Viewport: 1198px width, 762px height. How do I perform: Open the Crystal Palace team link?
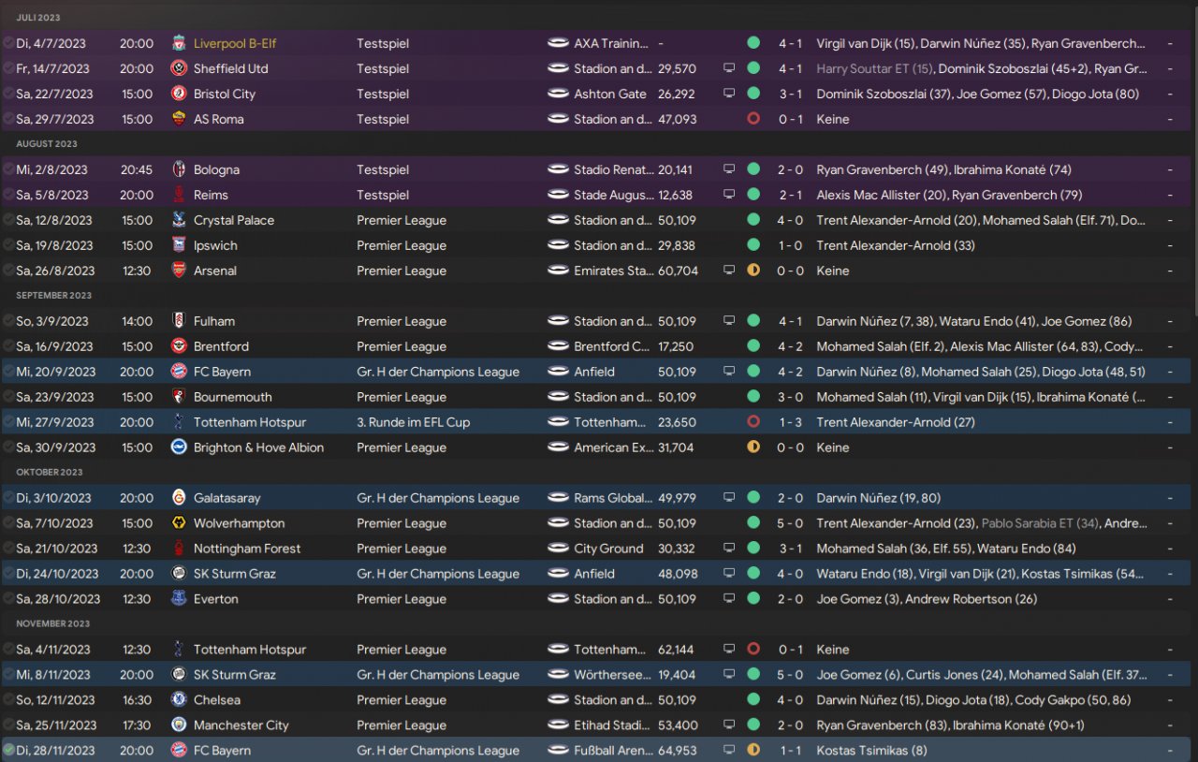click(x=234, y=220)
